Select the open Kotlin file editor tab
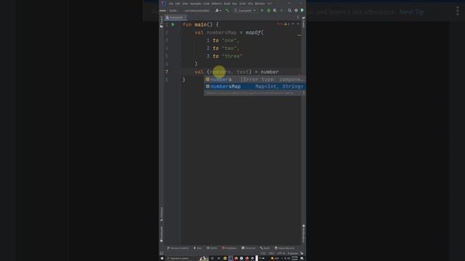 point(175,17)
